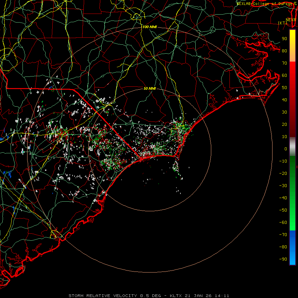Click the 90 value on the velocity scale

[x=284, y=39]
